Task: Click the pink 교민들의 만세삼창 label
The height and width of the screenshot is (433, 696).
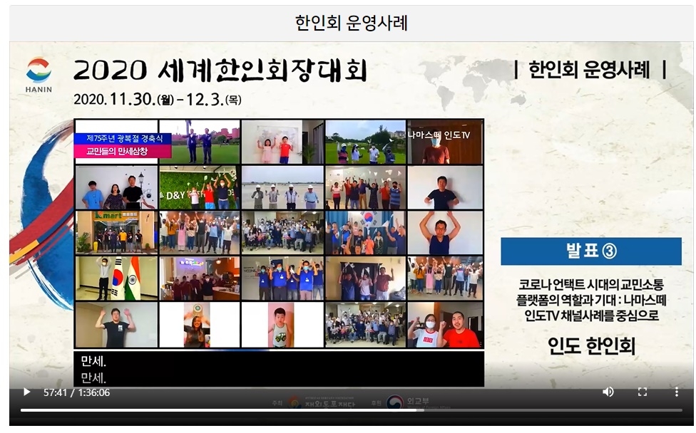Action: 123,151
